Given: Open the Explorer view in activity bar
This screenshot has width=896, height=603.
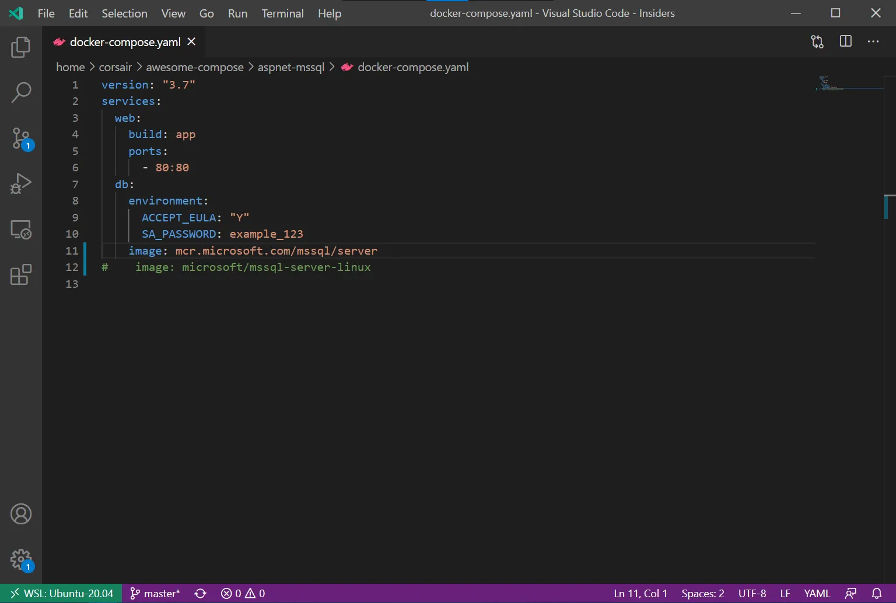Looking at the screenshot, I should 21,47.
